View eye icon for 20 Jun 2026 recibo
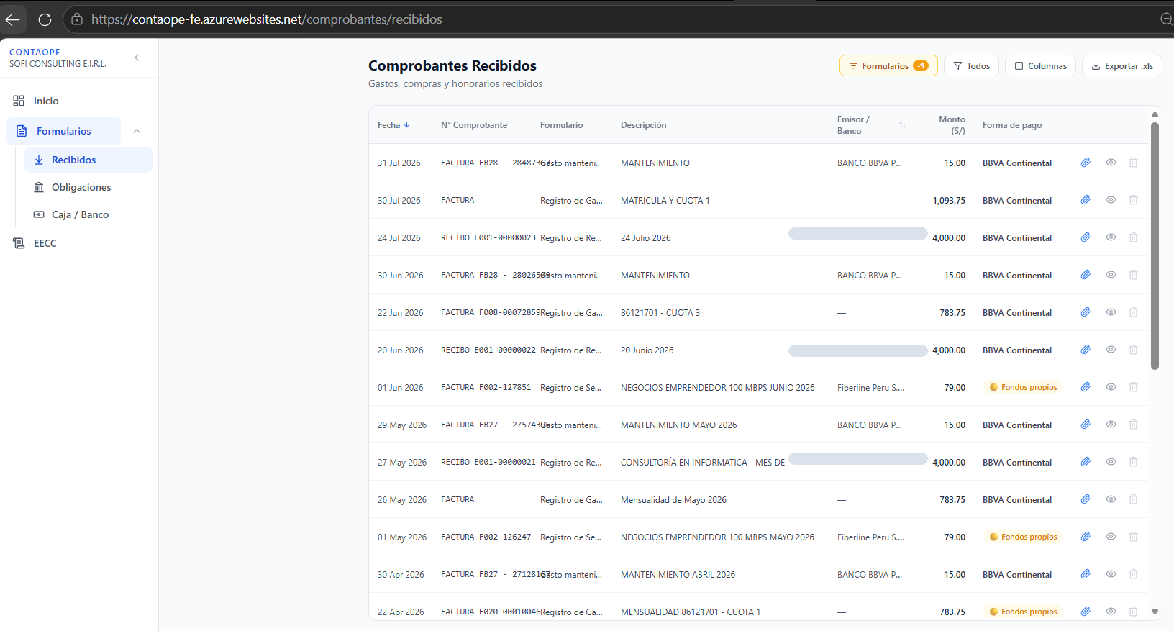 (x=1111, y=350)
